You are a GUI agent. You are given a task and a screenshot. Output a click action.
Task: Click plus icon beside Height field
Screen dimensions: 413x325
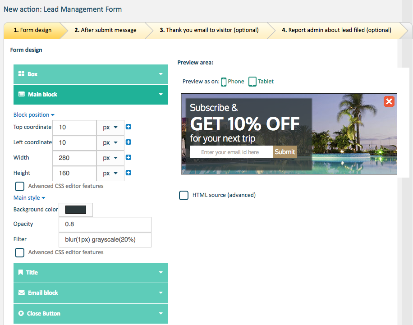point(128,173)
